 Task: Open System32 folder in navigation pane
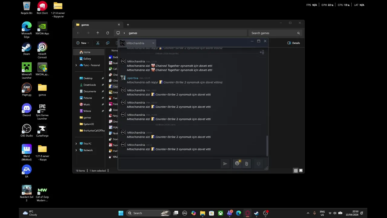[x=89, y=124]
